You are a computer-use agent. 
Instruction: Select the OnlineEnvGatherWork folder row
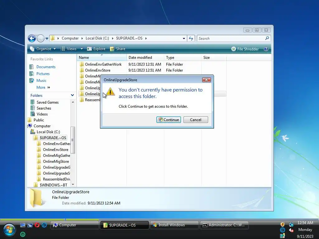pyautogui.click(x=152, y=64)
